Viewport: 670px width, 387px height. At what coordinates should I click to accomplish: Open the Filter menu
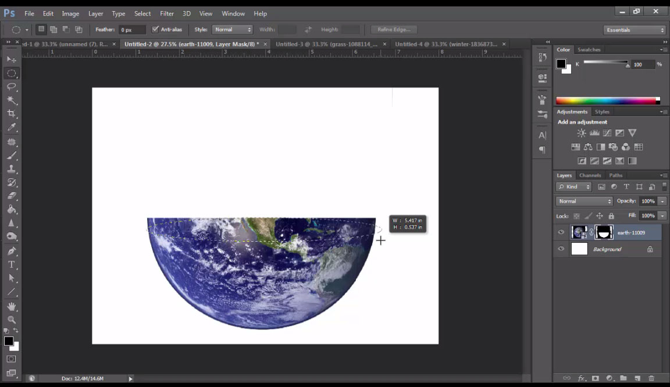point(167,13)
